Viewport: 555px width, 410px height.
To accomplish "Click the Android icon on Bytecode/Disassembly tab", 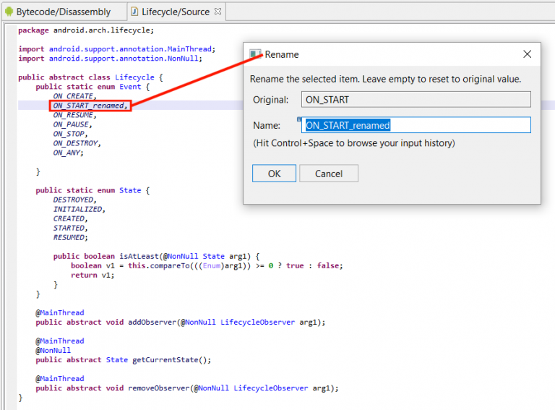I will (9, 12).
